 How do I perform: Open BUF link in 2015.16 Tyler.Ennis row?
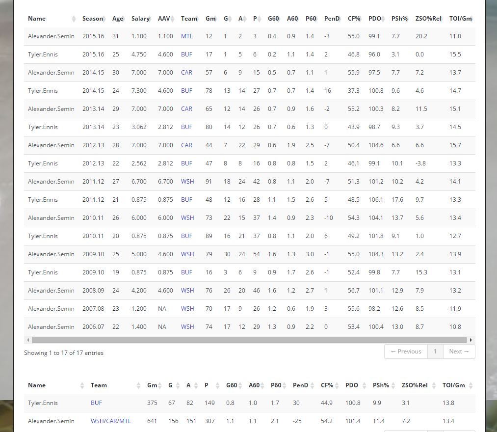(186, 54)
